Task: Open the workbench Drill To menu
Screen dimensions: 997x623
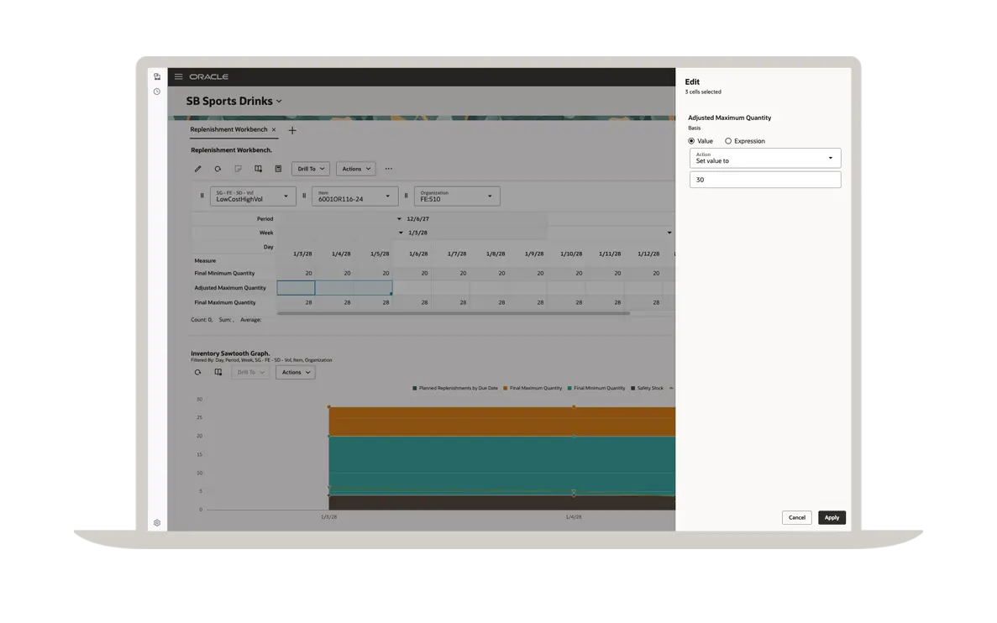Action: pos(310,169)
